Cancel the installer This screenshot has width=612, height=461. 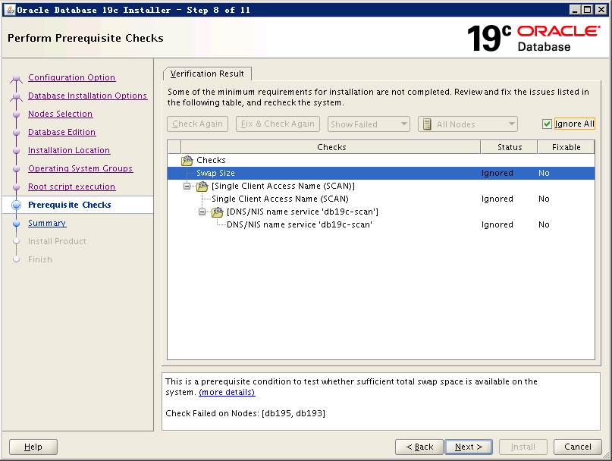[x=578, y=447]
